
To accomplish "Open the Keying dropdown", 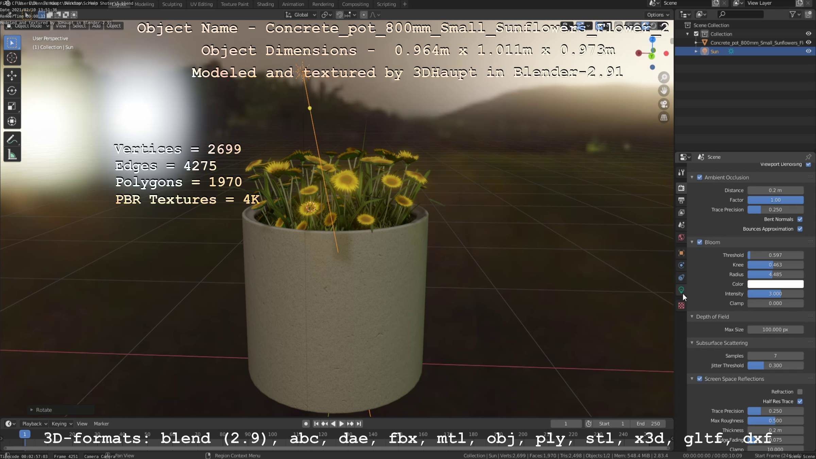I will click(62, 424).
